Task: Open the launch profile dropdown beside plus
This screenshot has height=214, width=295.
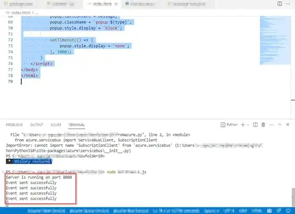Action: (x=248, y=125)
